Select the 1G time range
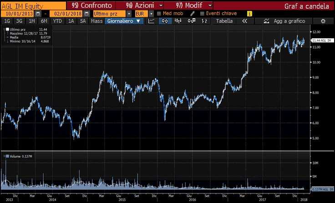Image resolution: width=335 pixels, height=203 pixels. point(7,21)
